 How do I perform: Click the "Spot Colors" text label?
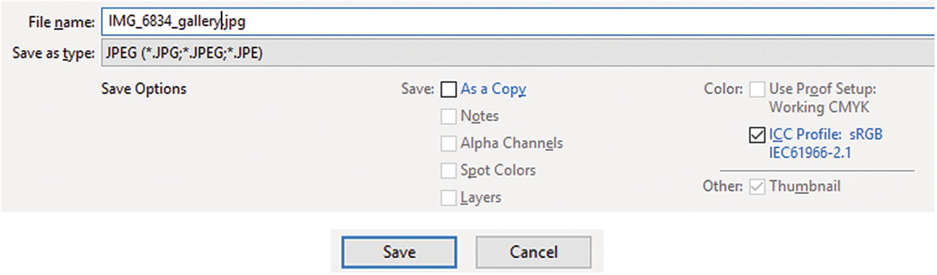coord(498,170)
